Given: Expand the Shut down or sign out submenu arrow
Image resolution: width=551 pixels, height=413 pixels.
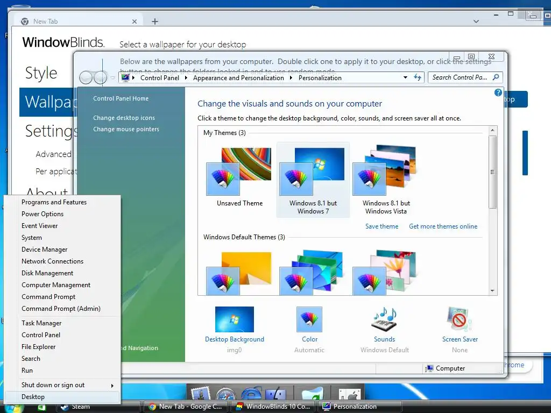Looking at the screenshot, I should pos(112,386).
